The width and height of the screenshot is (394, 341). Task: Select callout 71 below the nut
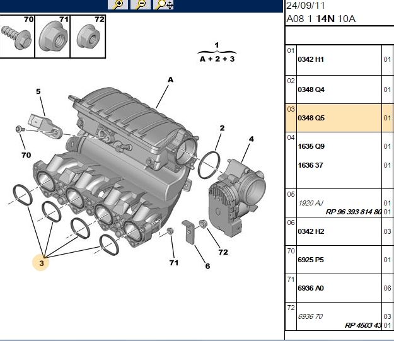[173, 263]
